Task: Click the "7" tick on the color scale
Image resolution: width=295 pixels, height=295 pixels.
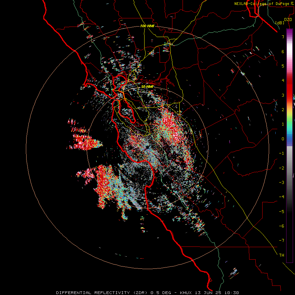Action: point(283,37)
